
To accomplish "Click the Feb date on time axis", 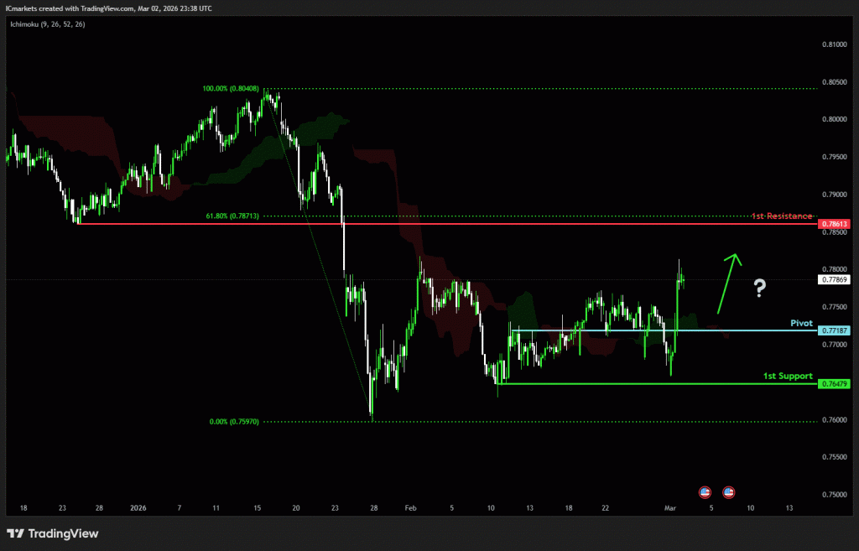I will click(x=410, y=508).
